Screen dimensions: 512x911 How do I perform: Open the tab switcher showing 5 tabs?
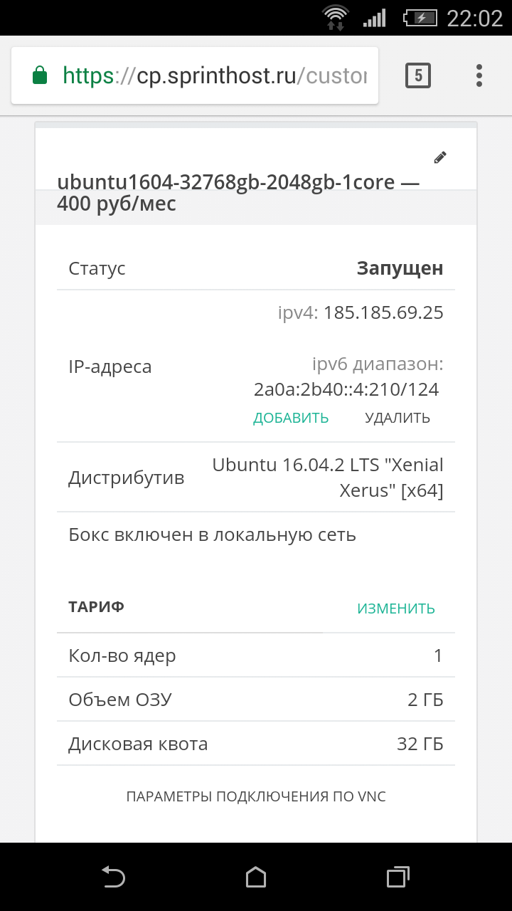pos(418,75)
